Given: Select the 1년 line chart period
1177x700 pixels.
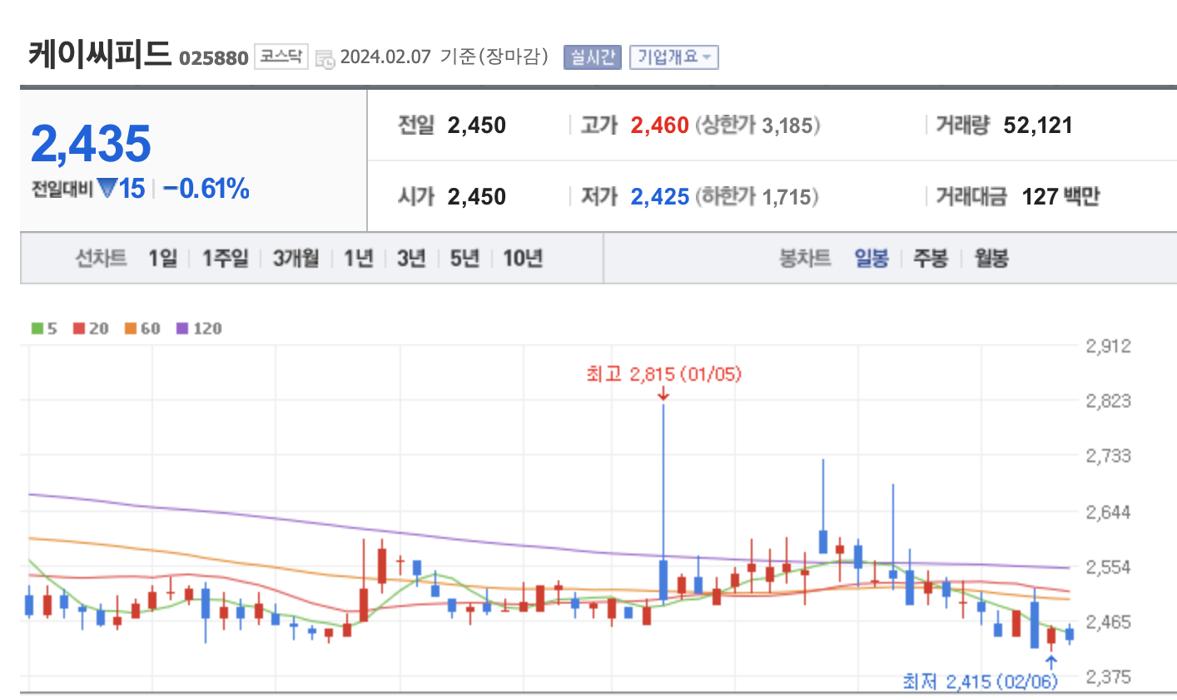Looking at the screenshot, I should click(359, 259).
